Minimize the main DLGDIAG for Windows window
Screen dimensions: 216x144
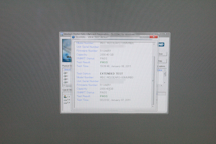click(x=154, y=34)
